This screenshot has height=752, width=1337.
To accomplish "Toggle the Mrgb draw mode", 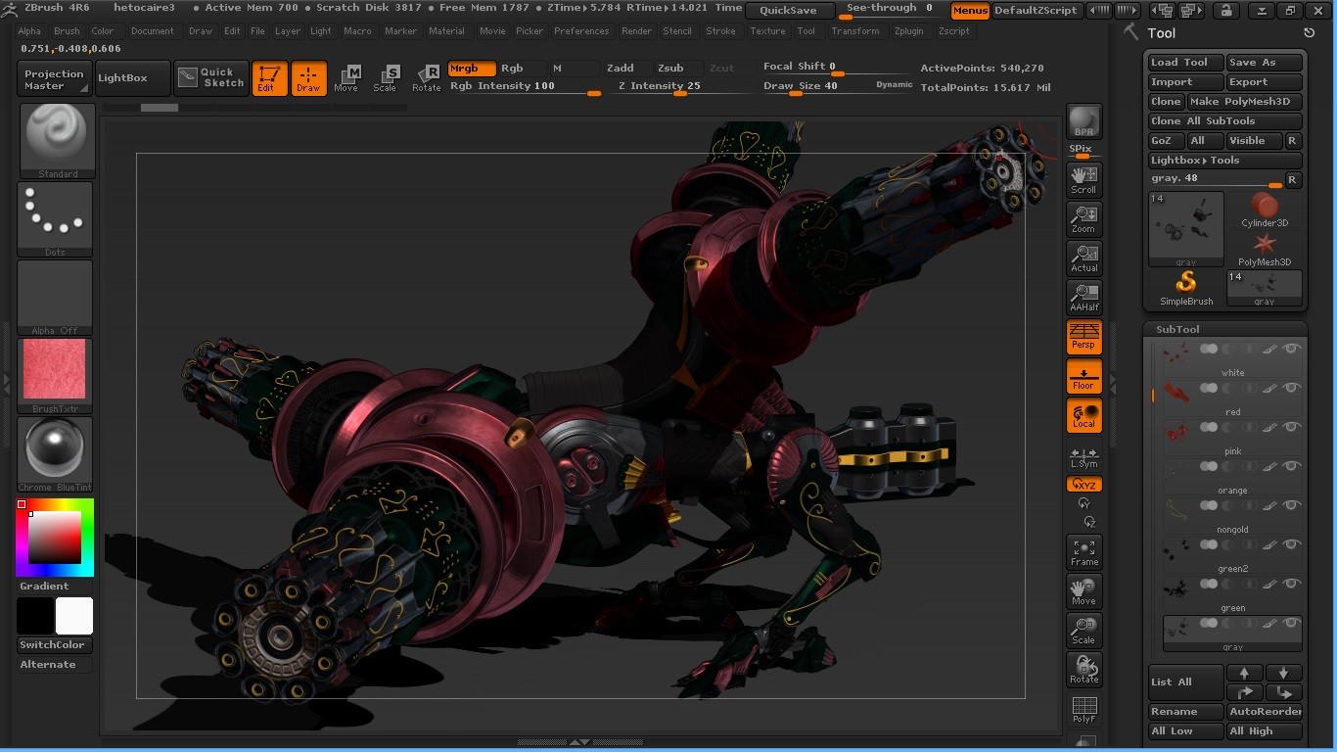I will [x=471, y=69].
